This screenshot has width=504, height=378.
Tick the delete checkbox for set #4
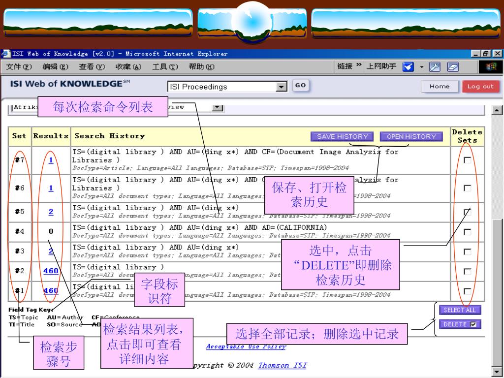[468, 232]
